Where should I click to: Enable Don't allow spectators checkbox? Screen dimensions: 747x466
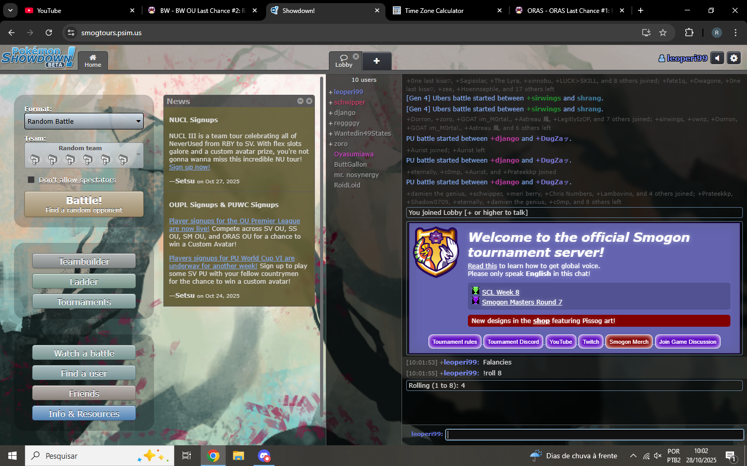point(31,180)
